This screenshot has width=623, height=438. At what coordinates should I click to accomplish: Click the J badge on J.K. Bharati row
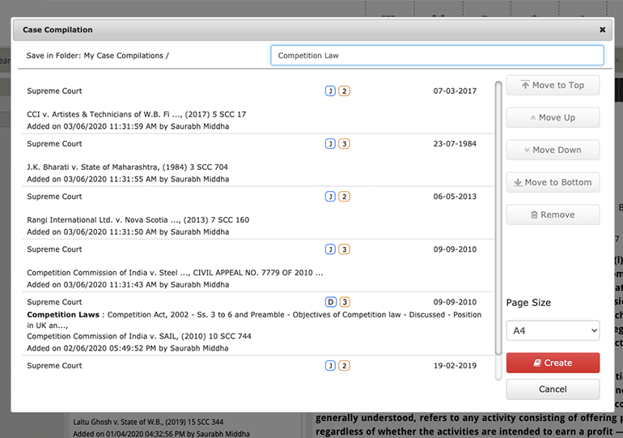330,144
